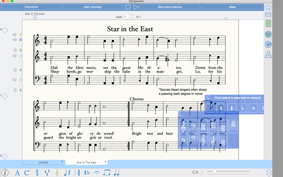Click the right margin triangle marker on ruler
This screenshot has width=283, height=177.
(226, 19)
